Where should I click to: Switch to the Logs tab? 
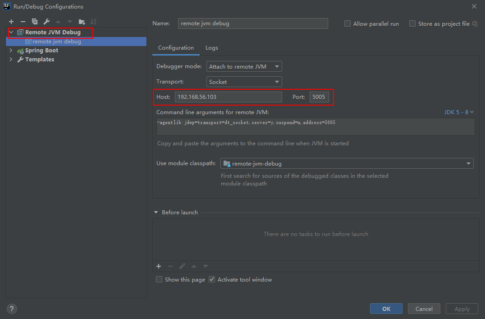[211, 48]
